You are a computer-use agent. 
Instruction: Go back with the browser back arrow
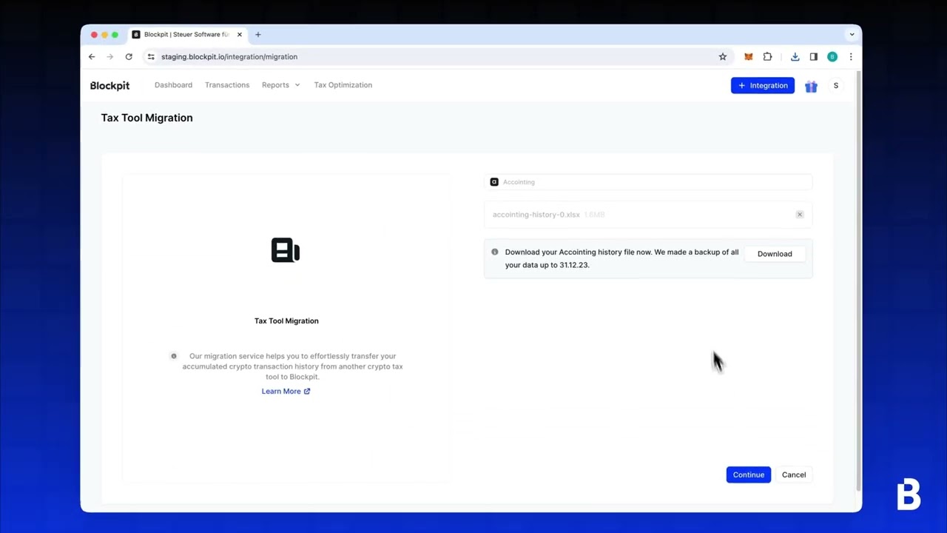[92, 56]
